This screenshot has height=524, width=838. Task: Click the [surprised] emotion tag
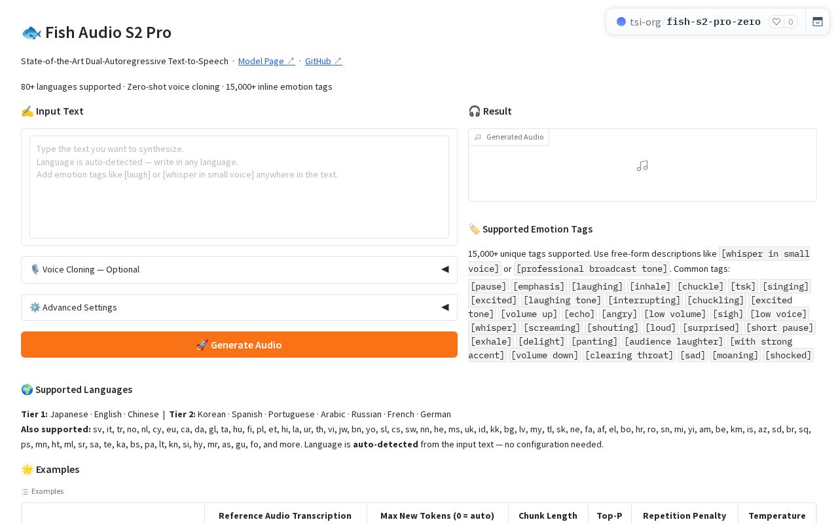[x=711, y=327]
